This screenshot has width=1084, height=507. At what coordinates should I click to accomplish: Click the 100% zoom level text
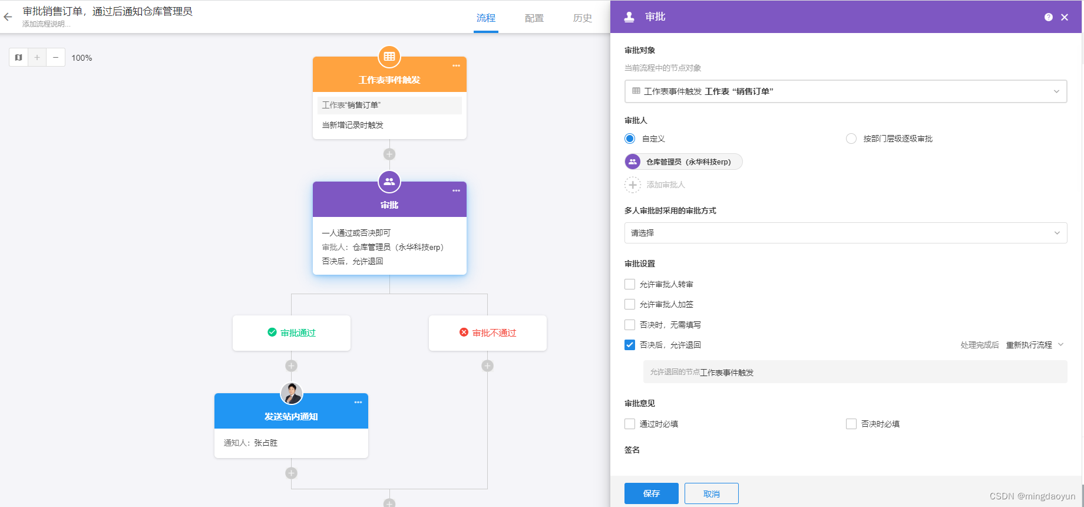pos(82,58)
